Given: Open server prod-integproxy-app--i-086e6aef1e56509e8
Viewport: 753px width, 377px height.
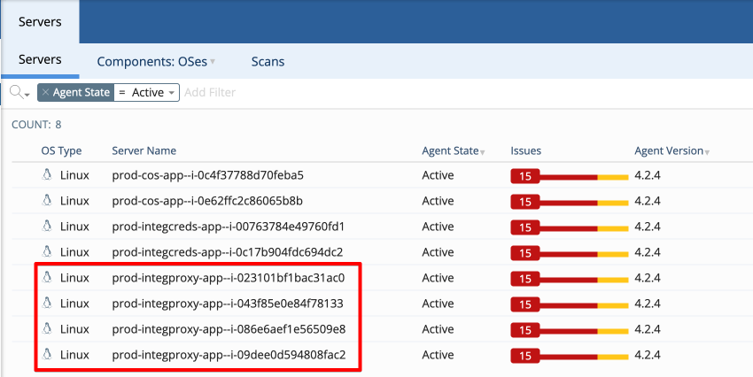Looking at the screenshot, I should click(229, 329).
